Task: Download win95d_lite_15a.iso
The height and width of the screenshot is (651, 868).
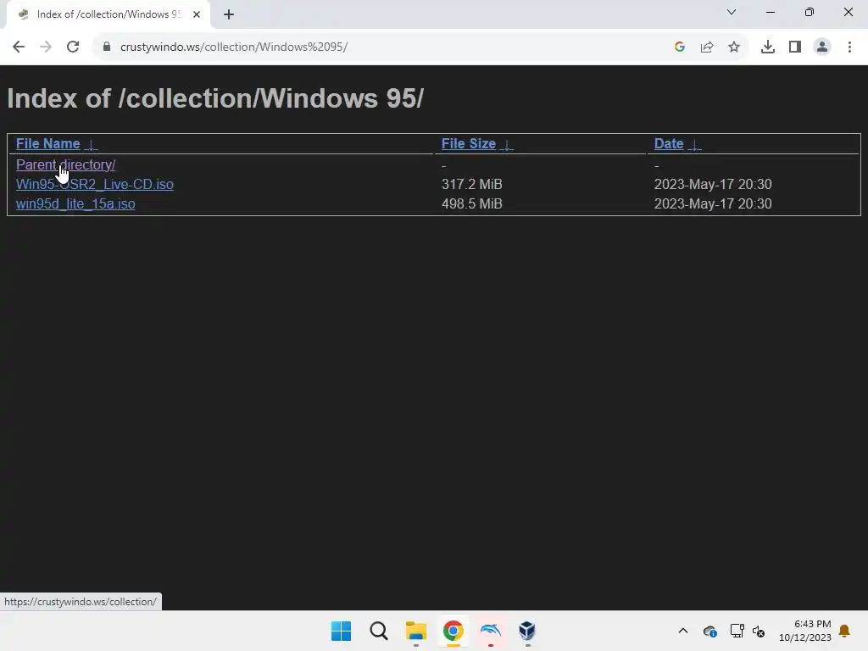Action: [75, 203]
